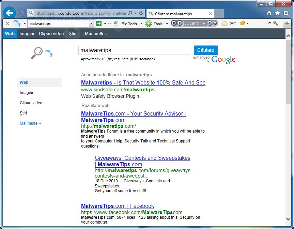Open the toolbar search box history dropdown
This screenshot has width=294, height=229.
tap(91, 24)
